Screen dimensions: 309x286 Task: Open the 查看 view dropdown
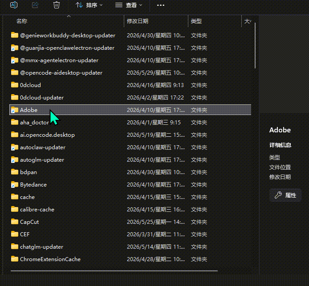tap(129, 5)
